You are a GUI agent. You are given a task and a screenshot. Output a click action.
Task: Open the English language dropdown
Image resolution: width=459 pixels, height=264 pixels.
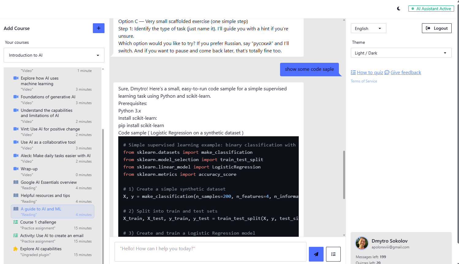coord(368,28)
